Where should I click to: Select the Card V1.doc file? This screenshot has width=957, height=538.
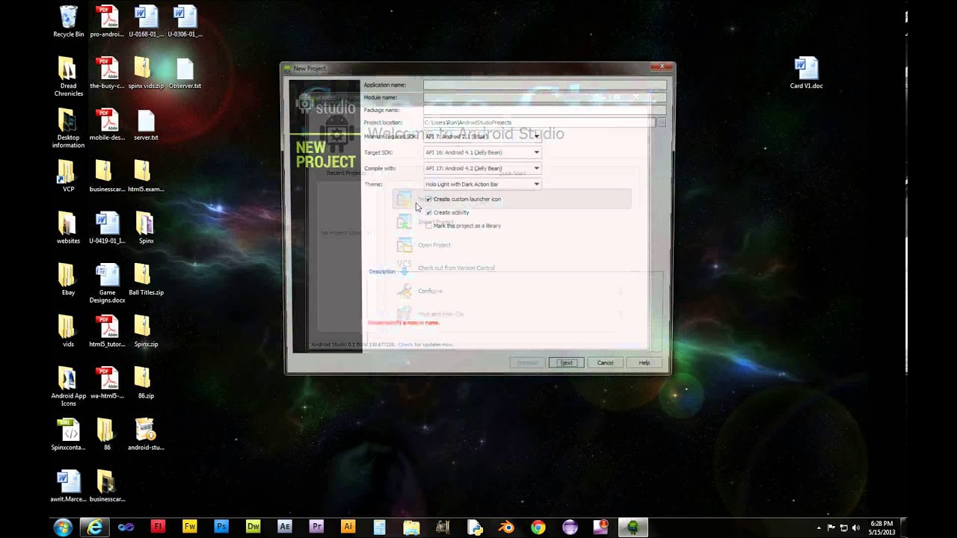[x=806, y=72]
